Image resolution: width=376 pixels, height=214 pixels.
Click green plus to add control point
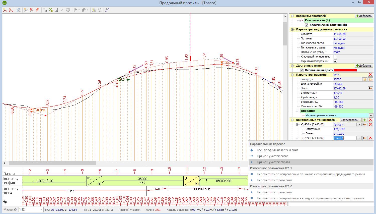click(365, 120)
